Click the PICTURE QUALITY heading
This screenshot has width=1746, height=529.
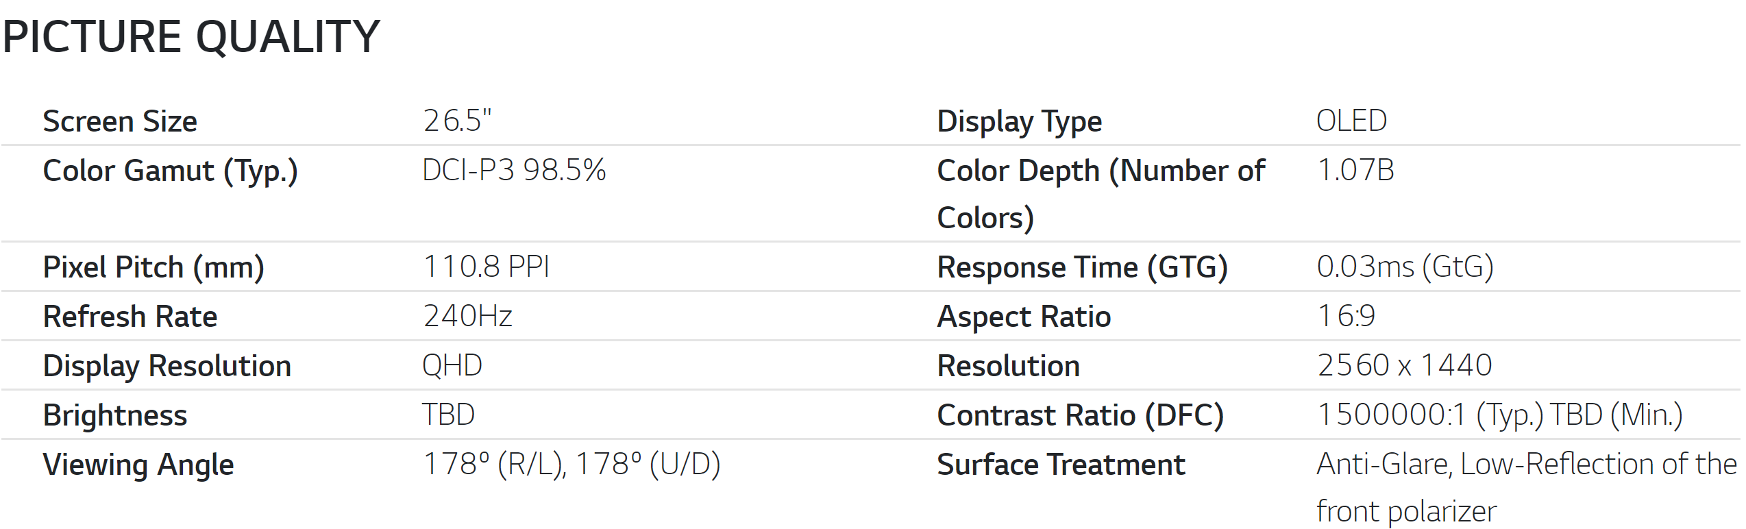[x=191, y=36]
